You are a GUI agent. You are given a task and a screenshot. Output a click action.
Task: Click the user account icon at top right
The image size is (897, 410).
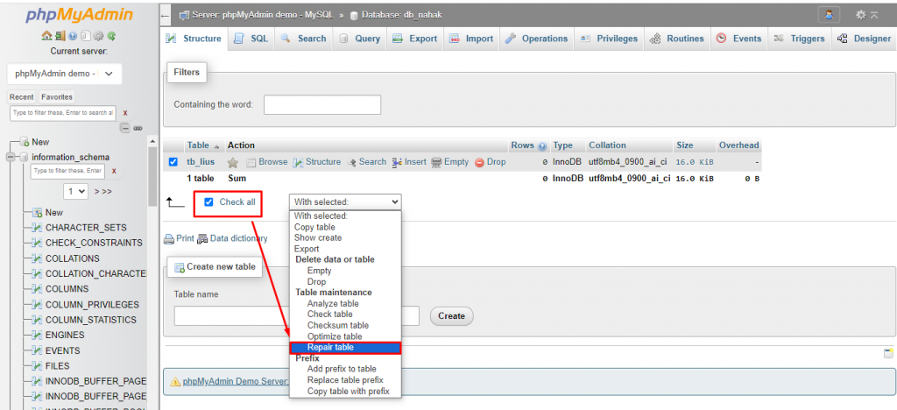click(x=828, y=15)
